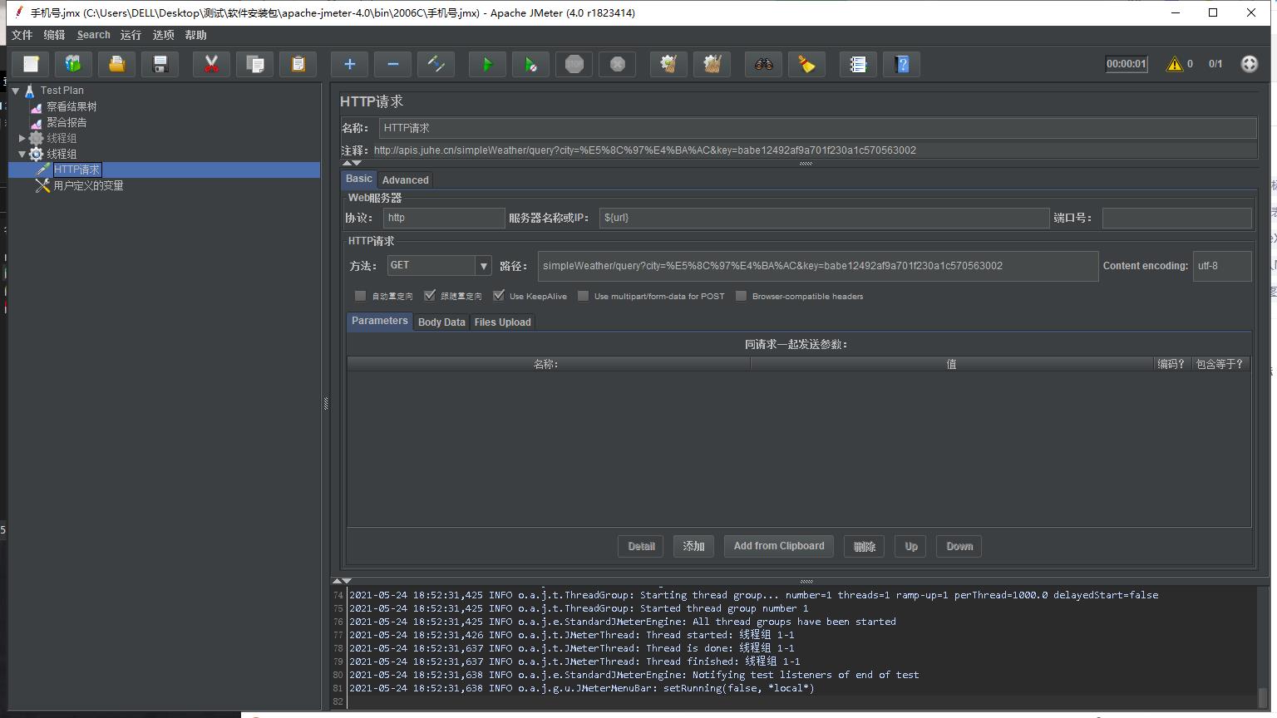
Task: Open the Function Helper dialog icon
Action: tap(858, 64)
